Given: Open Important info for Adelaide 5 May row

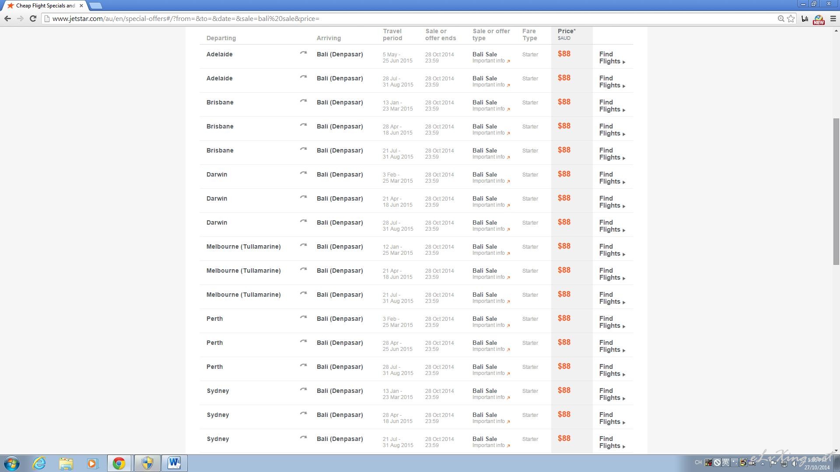Looking at the screenshot, I should [491, 61].
